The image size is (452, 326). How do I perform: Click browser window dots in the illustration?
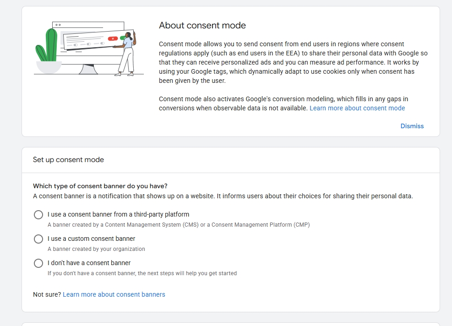tap(58, 25)
